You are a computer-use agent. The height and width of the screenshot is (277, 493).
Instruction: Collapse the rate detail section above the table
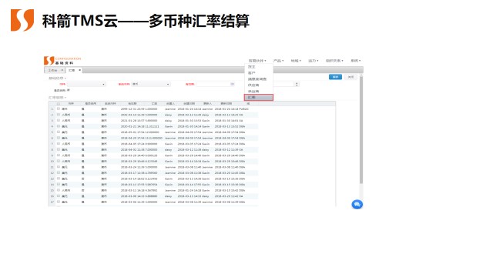coord(57,98)
